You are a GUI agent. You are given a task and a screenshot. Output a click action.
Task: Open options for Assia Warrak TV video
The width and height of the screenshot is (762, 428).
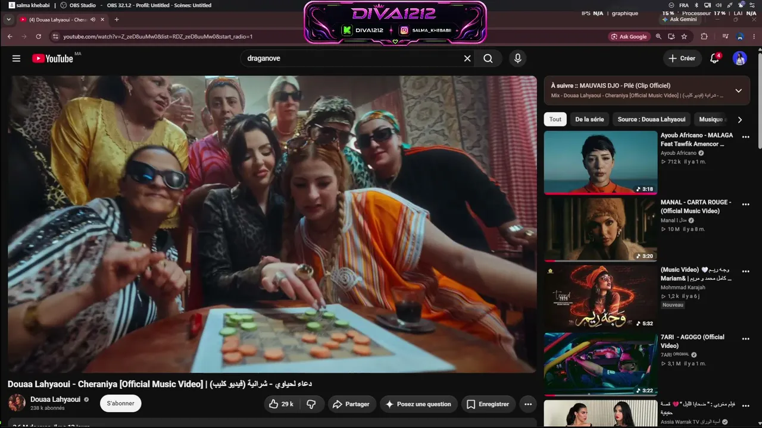745,405
